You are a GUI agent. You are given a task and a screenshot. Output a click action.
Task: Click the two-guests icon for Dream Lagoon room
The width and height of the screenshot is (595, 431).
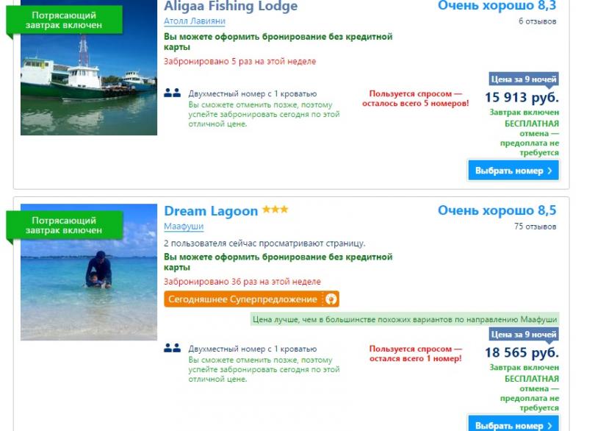tap(173, 348)
